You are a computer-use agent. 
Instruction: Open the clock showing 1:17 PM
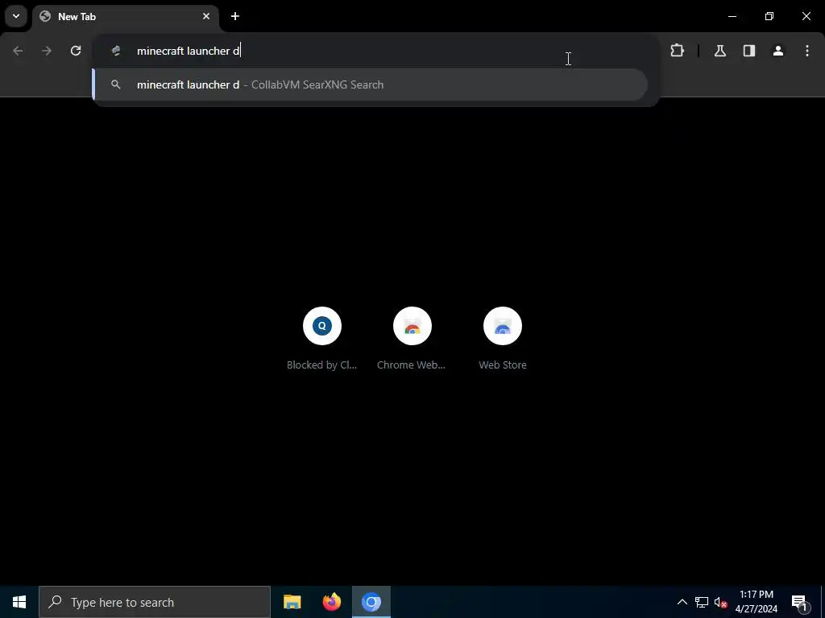click(x=757, y=602)
